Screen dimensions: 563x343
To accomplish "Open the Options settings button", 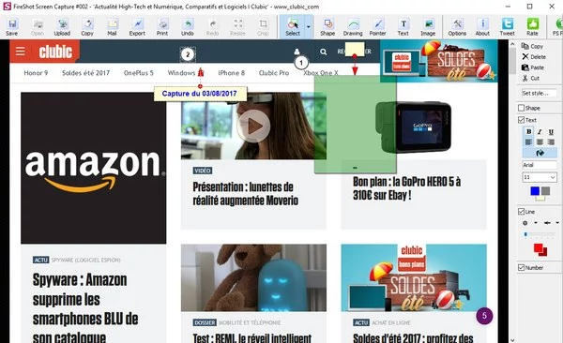I will (x=457, y=27).
